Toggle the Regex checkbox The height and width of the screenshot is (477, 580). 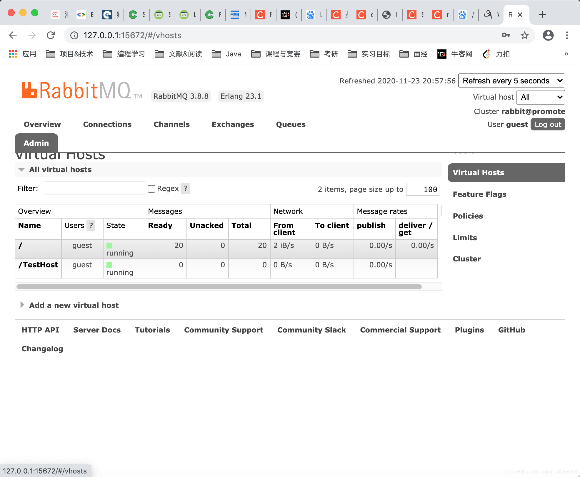[151, 189]
